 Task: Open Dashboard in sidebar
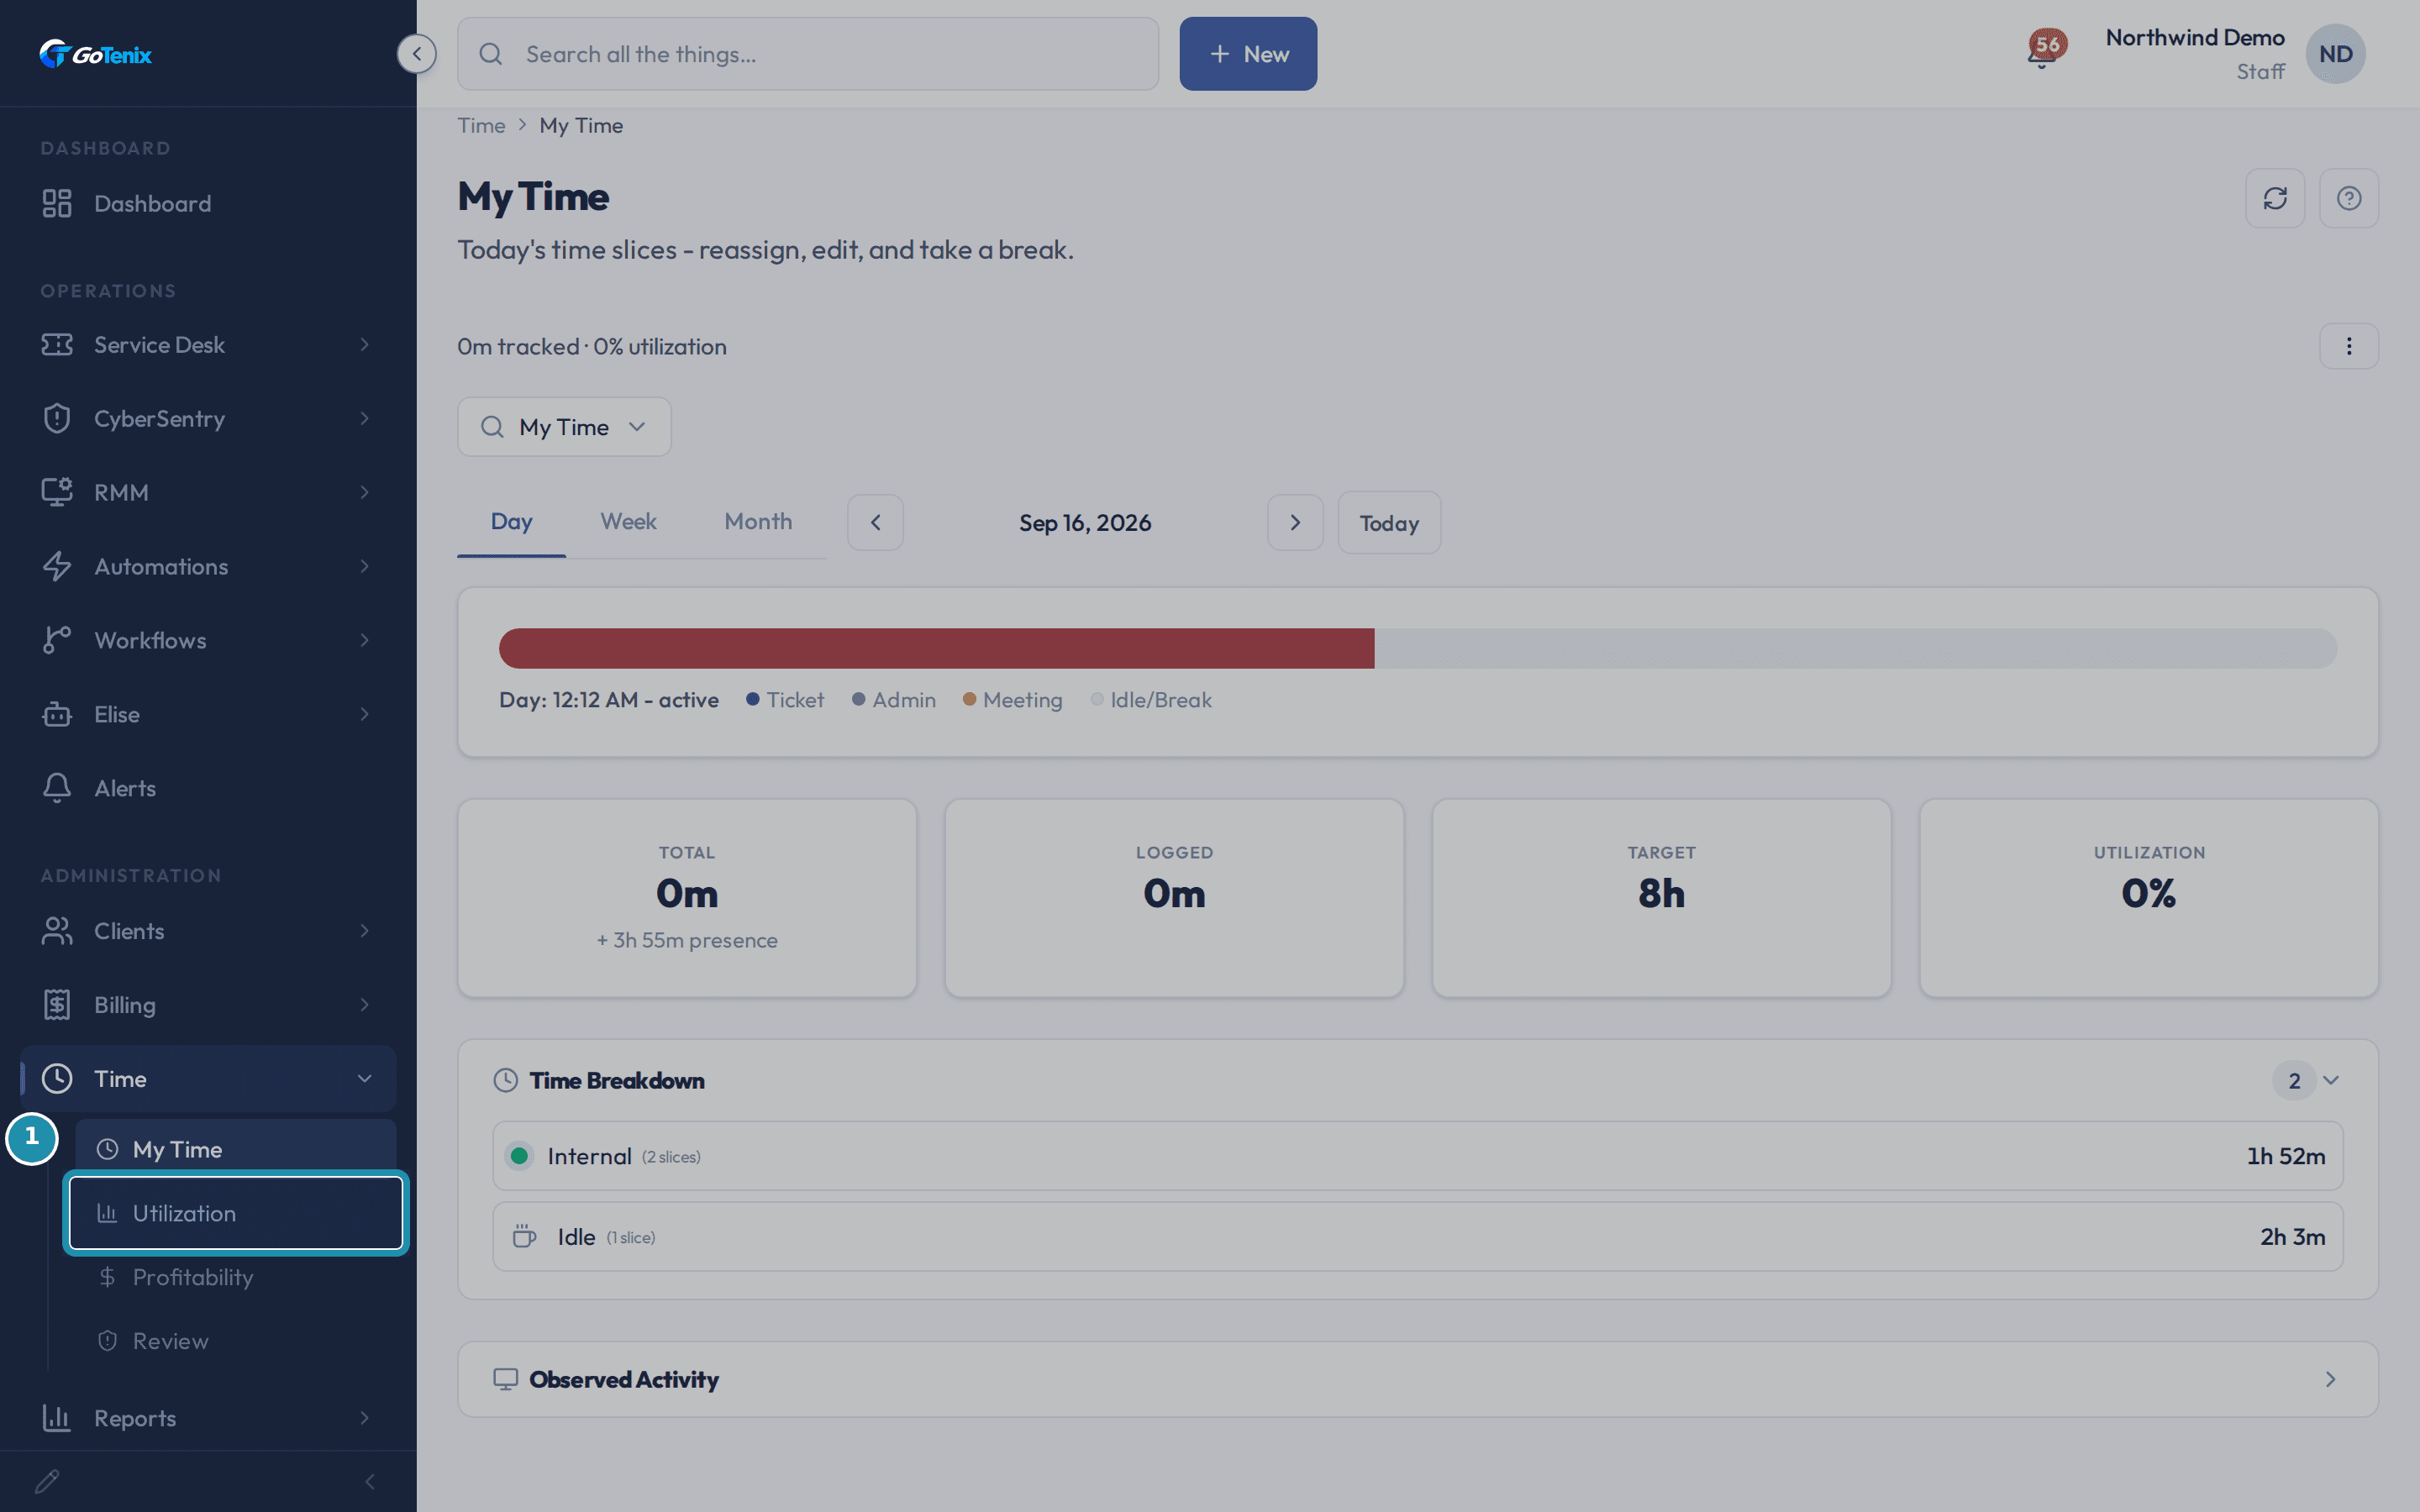(208, 204)
